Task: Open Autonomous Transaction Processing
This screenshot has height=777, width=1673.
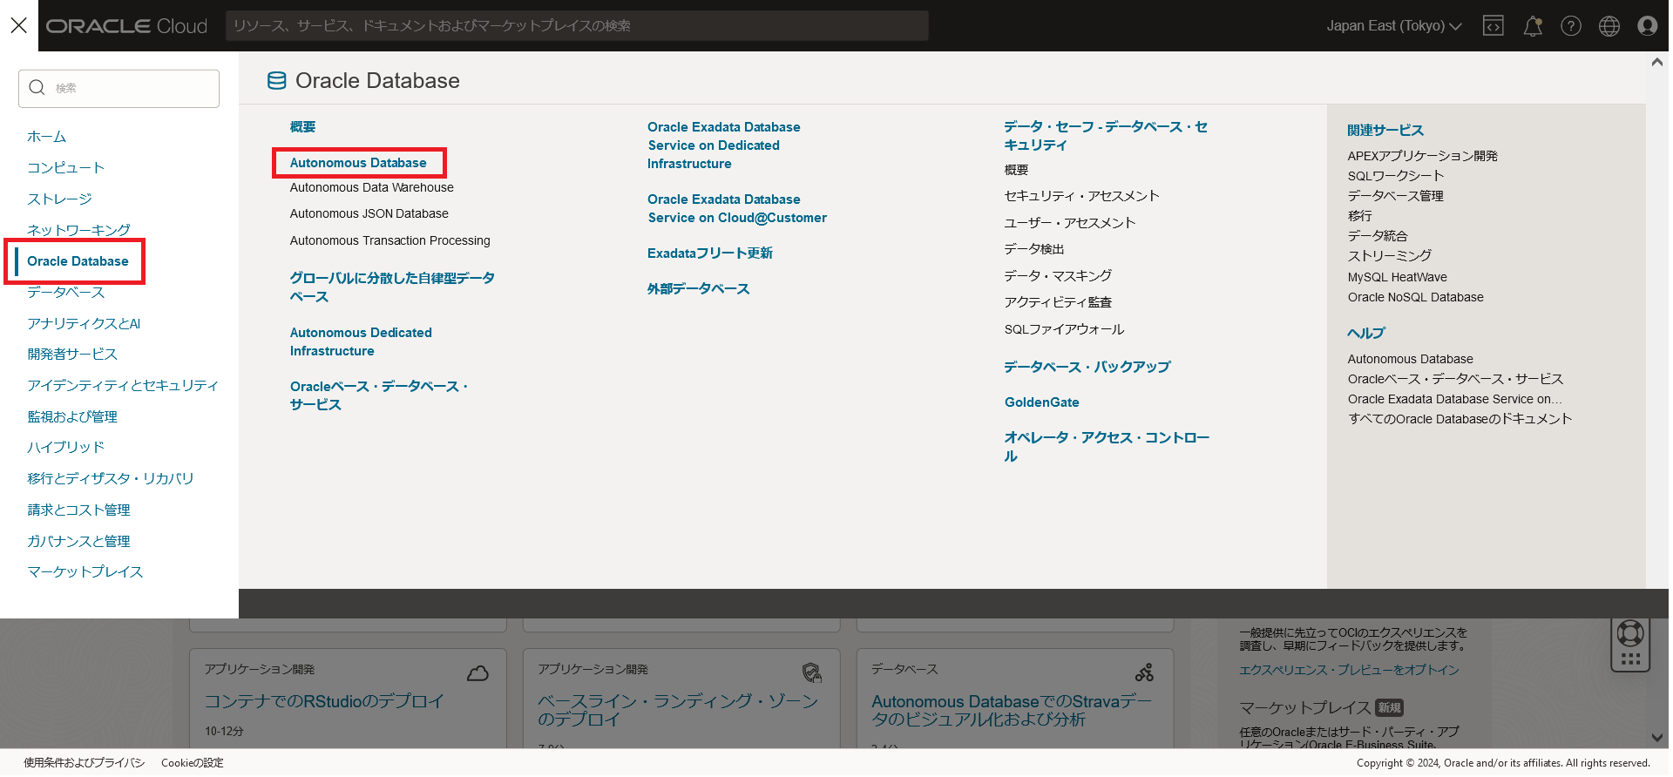Action: tap(390, 240)
